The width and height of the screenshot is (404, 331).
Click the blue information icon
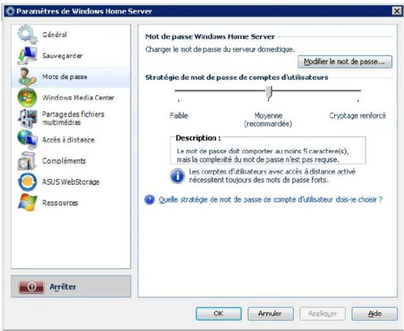[x=177, y=176]
